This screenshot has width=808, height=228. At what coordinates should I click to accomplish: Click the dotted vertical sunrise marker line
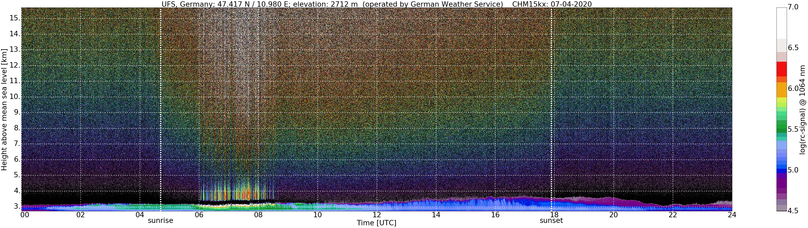[160, 109]
